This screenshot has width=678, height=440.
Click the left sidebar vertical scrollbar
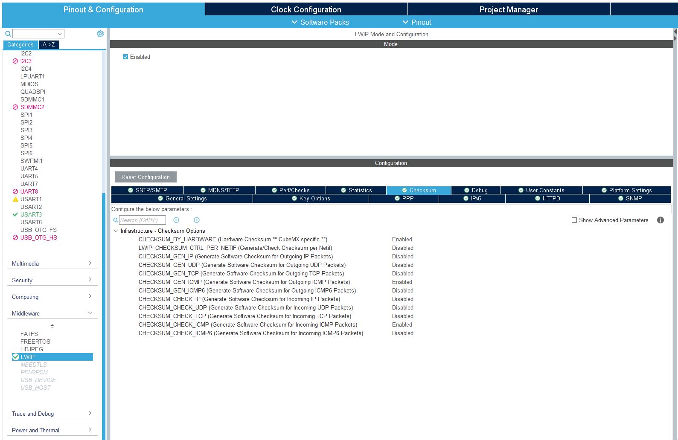(103, 316)
